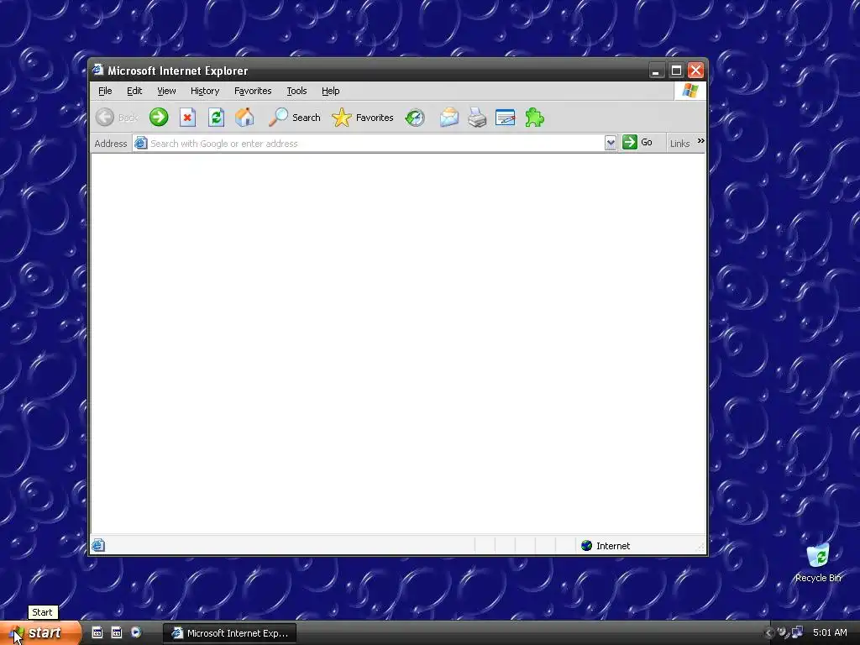
Task: Open the File menu
Action: (x=105, y=91)
